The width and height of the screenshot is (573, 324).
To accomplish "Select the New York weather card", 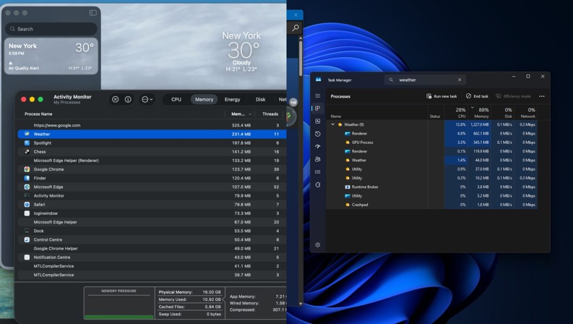I will point(51,56).
